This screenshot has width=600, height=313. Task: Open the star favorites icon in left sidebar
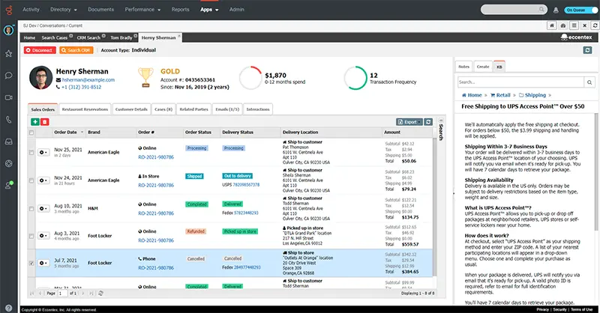click(x=8, y=53)
